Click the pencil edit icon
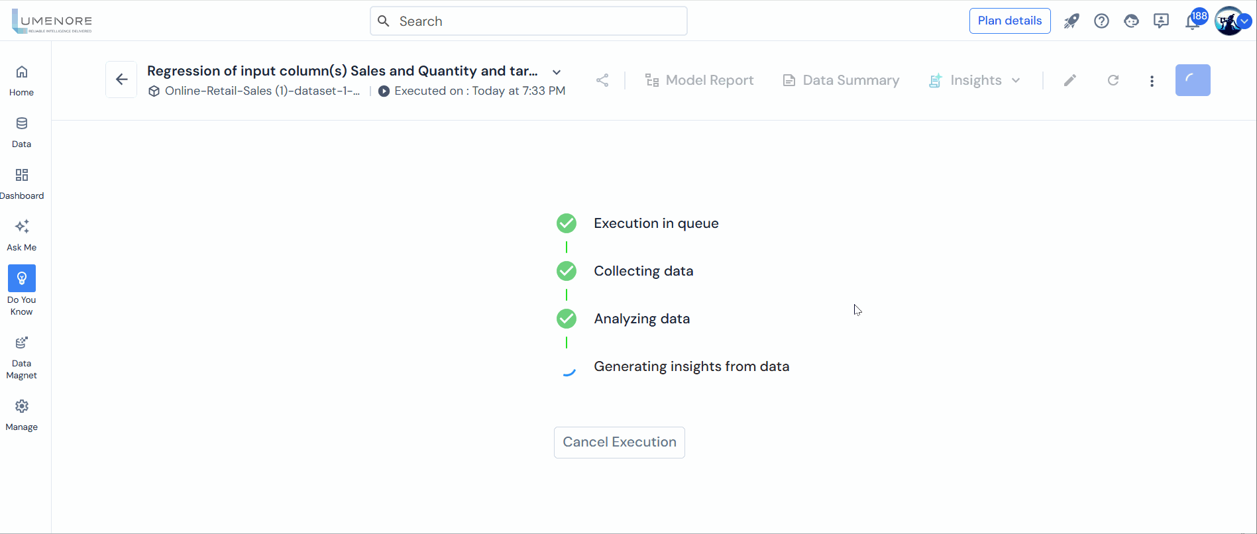 (x=1070, y=80)
